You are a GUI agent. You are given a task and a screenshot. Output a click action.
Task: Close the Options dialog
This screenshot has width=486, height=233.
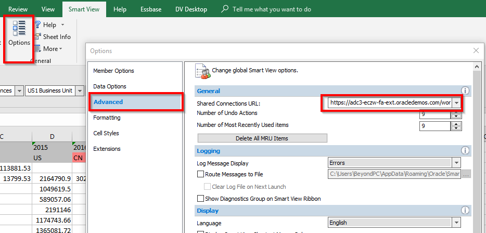coord(476,51)
